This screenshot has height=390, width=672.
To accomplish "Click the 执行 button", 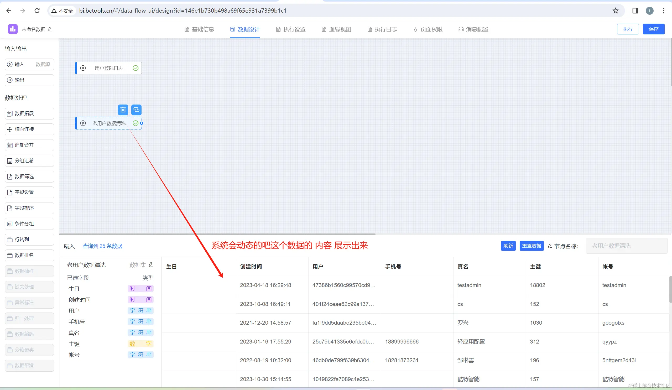I will coord(627,29).
